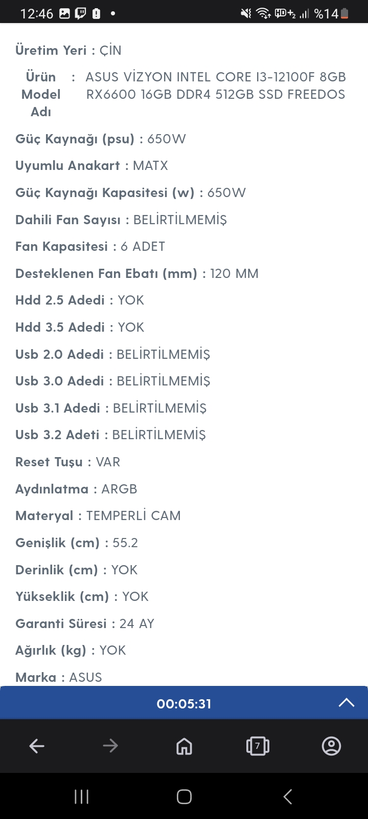Tap the gallery image notification icon
The width and height of the screenshot is (368, 819).
click(x=65, y=13)
